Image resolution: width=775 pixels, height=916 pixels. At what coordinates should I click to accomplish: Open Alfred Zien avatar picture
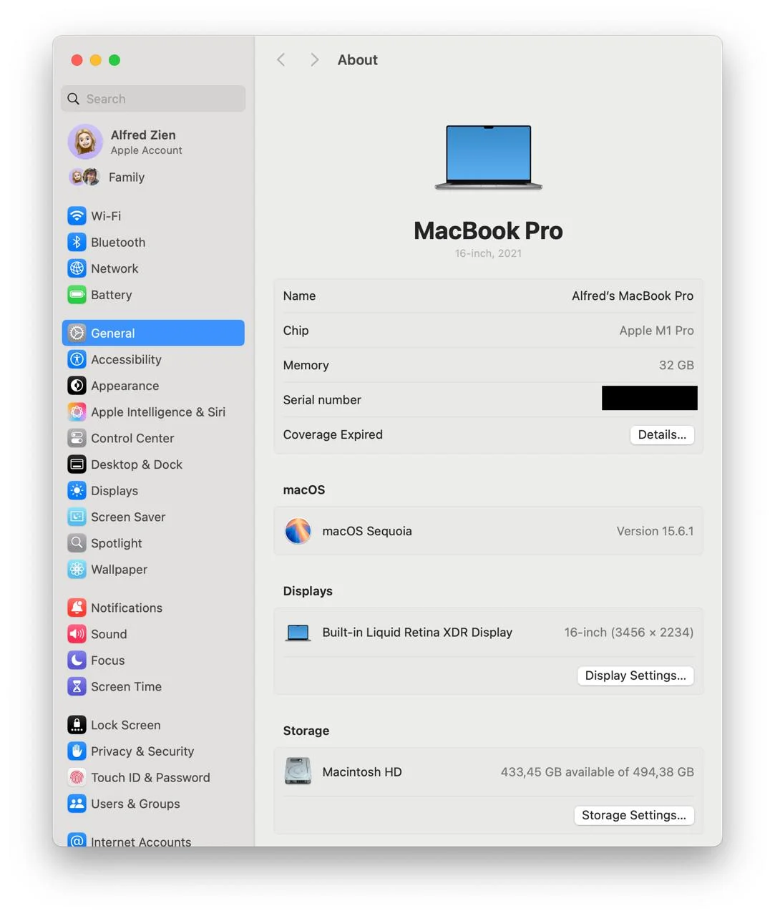point(85,141)
